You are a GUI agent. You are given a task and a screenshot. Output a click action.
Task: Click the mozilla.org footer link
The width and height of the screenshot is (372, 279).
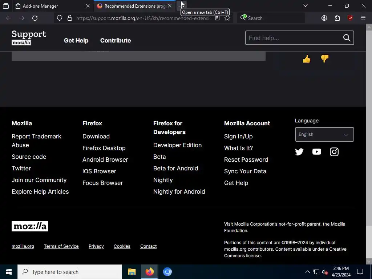click(x=23, y=246)
